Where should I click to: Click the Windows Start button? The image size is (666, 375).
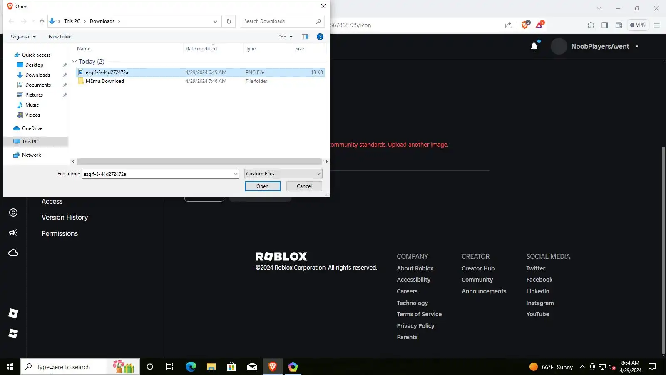[10, 367]
